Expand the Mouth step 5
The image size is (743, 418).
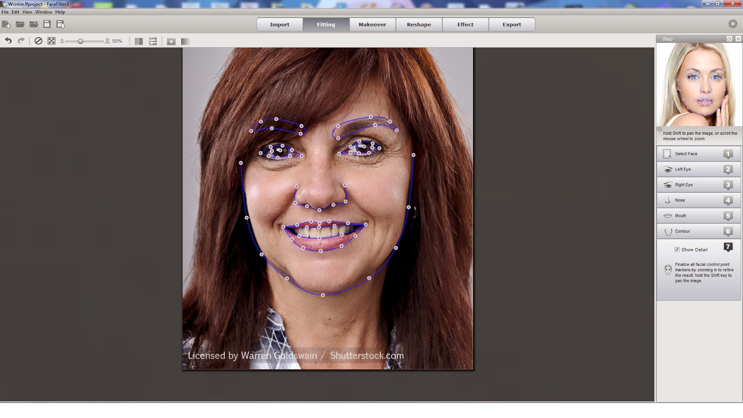tap(698, 216)
